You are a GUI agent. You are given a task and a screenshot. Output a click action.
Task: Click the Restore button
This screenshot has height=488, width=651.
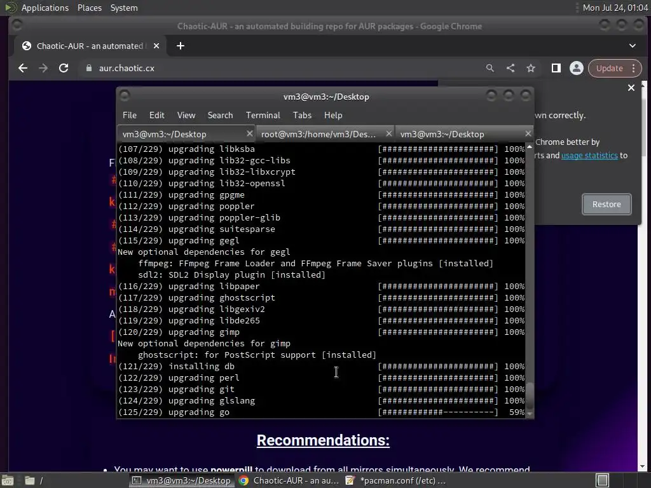tap(606, 204)
